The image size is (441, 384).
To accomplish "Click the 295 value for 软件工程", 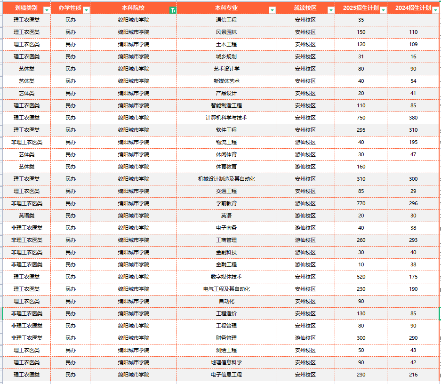I will coord(361,130).
